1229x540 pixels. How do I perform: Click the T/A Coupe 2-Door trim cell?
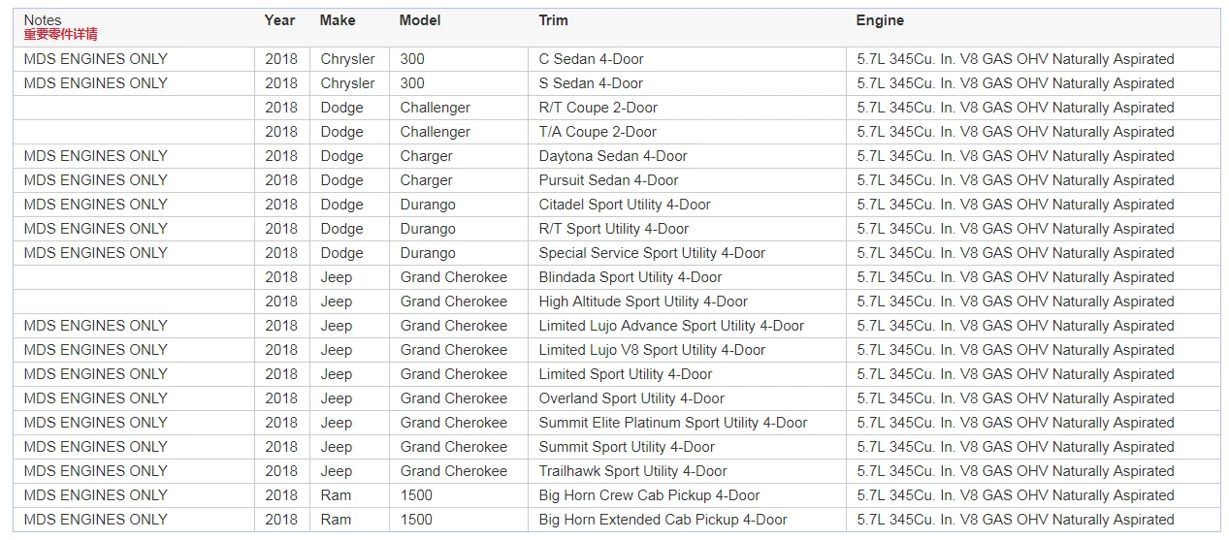(x=598, y=132)
